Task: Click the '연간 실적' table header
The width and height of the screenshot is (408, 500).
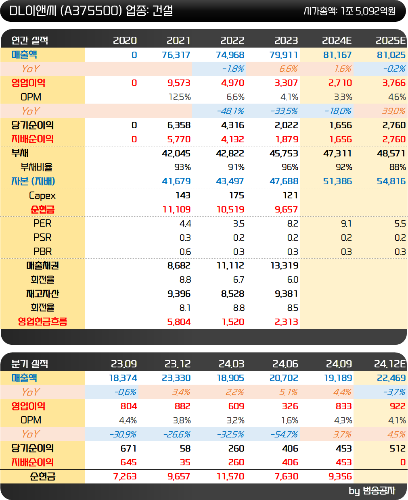Action: 30,40
